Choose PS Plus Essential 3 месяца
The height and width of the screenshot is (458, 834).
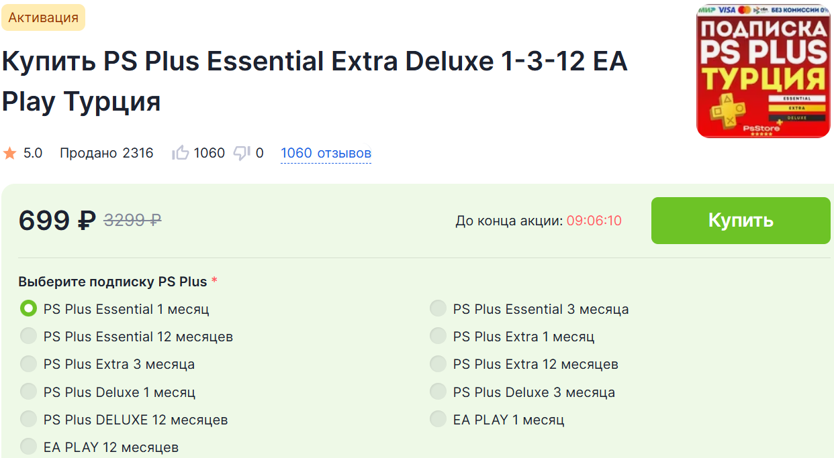pos(438,309)
